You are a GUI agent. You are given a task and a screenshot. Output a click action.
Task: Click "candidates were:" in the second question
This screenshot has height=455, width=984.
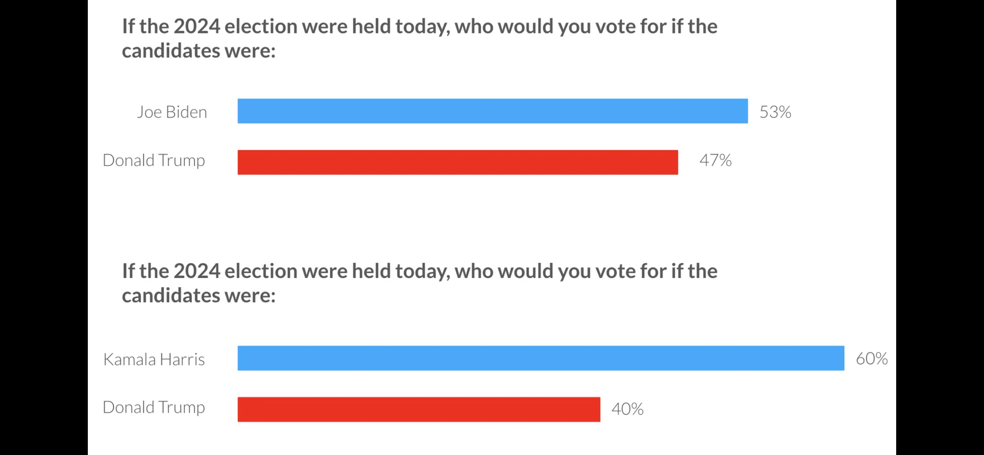[x=199, y=296]
